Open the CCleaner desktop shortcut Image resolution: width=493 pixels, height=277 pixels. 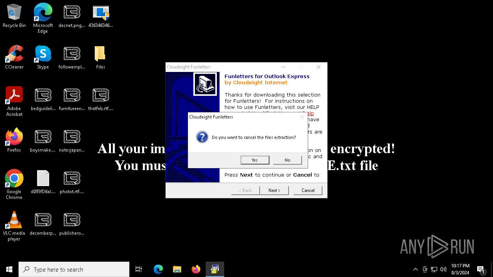click(x=14, y=57)
